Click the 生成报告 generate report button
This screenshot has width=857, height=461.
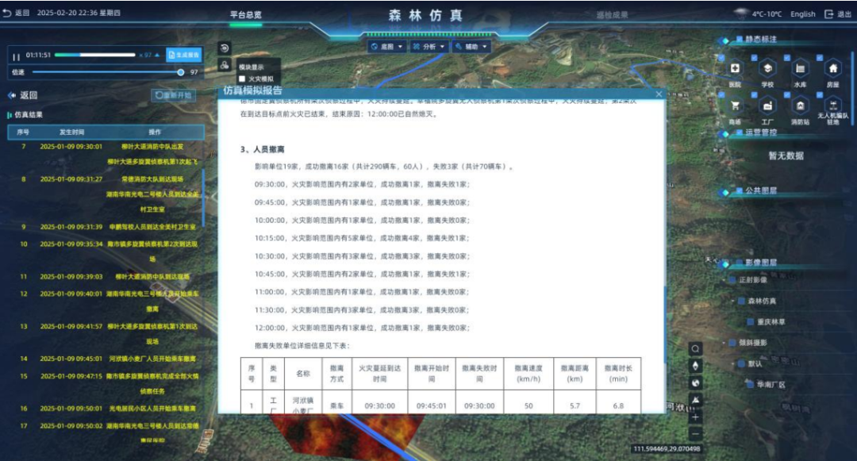click(x=183, y=55)
